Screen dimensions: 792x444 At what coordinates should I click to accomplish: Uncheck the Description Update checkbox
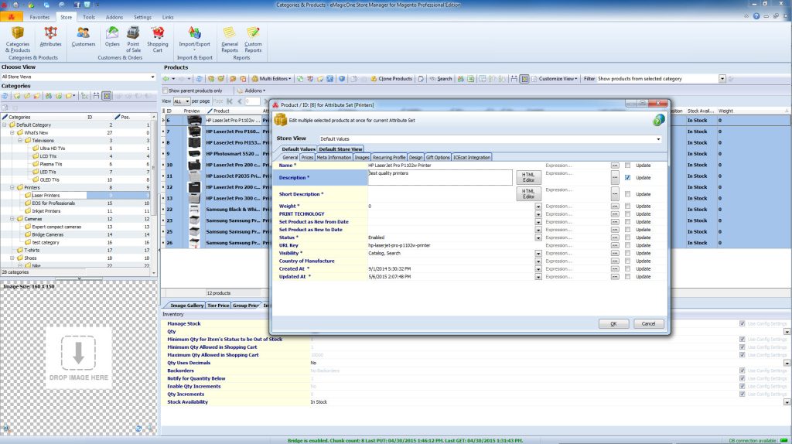627,178
